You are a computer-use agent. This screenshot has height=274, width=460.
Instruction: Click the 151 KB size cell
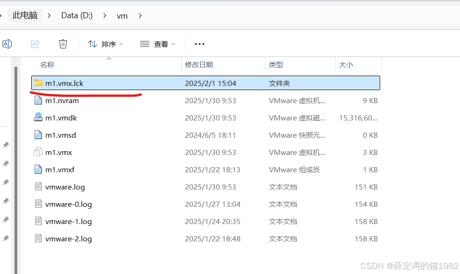(x=366, y=187)
